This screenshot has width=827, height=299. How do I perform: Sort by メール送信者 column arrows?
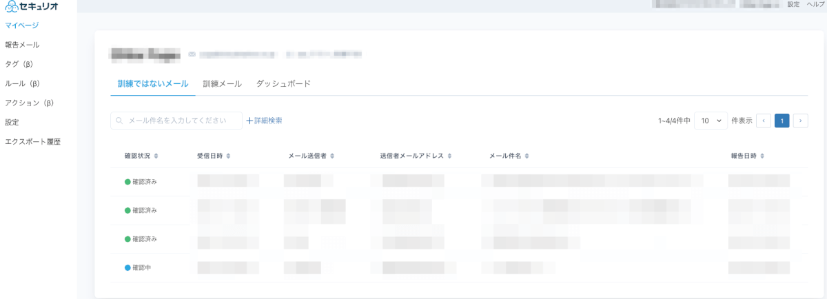click(332, 156)
